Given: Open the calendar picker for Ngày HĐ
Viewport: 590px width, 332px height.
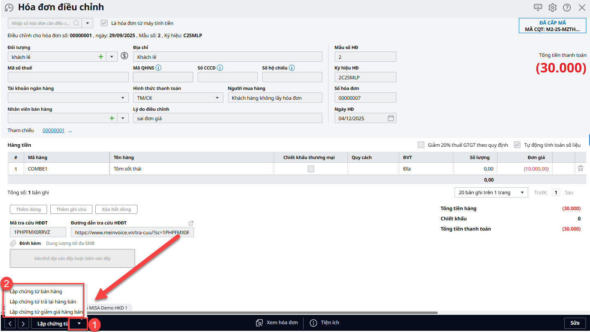Looking at the screenshot, I should tap(391, 118).
